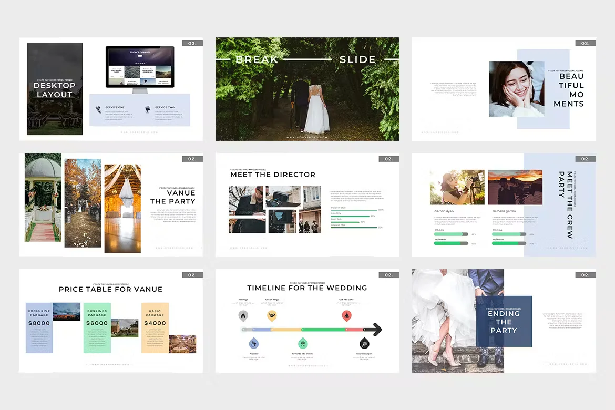Screen dimensions: 615x410
Task: Click the 02. section tag on the Ending slide
Action: (585, 274)
